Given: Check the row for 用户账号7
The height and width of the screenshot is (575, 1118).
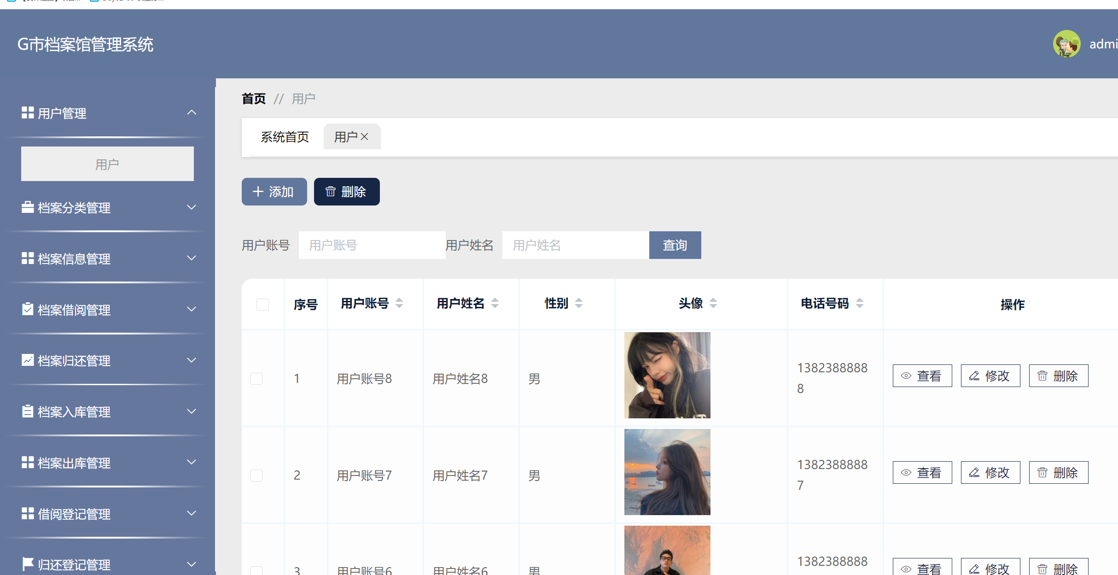Looking at the screenshot, I should coord(256,475).
